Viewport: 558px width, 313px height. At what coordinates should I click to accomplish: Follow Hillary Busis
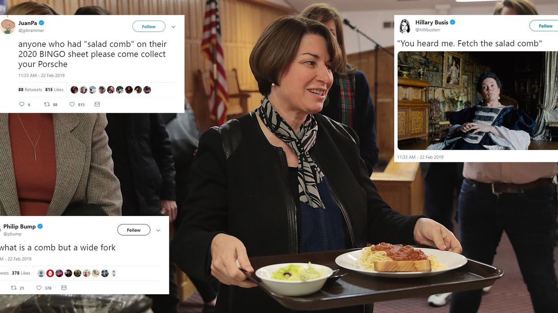(x=544, y=25)
